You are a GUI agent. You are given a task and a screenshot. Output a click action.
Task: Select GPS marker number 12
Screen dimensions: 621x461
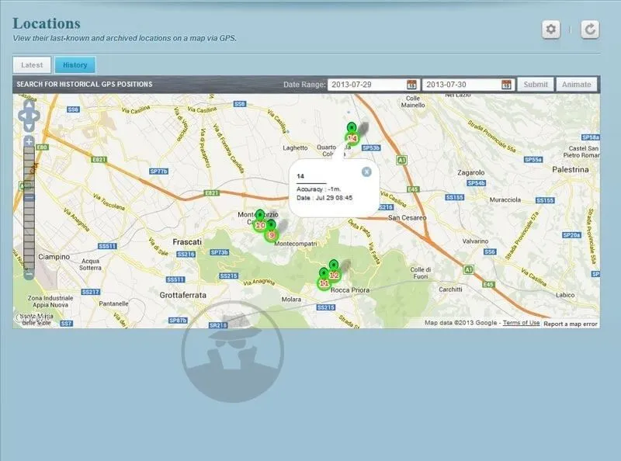335,271
